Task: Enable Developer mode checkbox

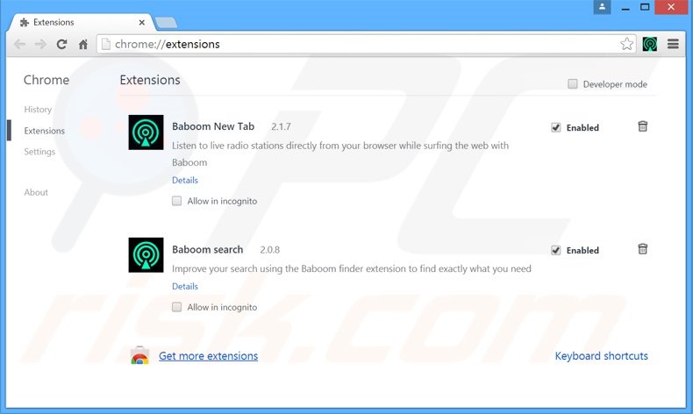Action: [x=573, y=84]
